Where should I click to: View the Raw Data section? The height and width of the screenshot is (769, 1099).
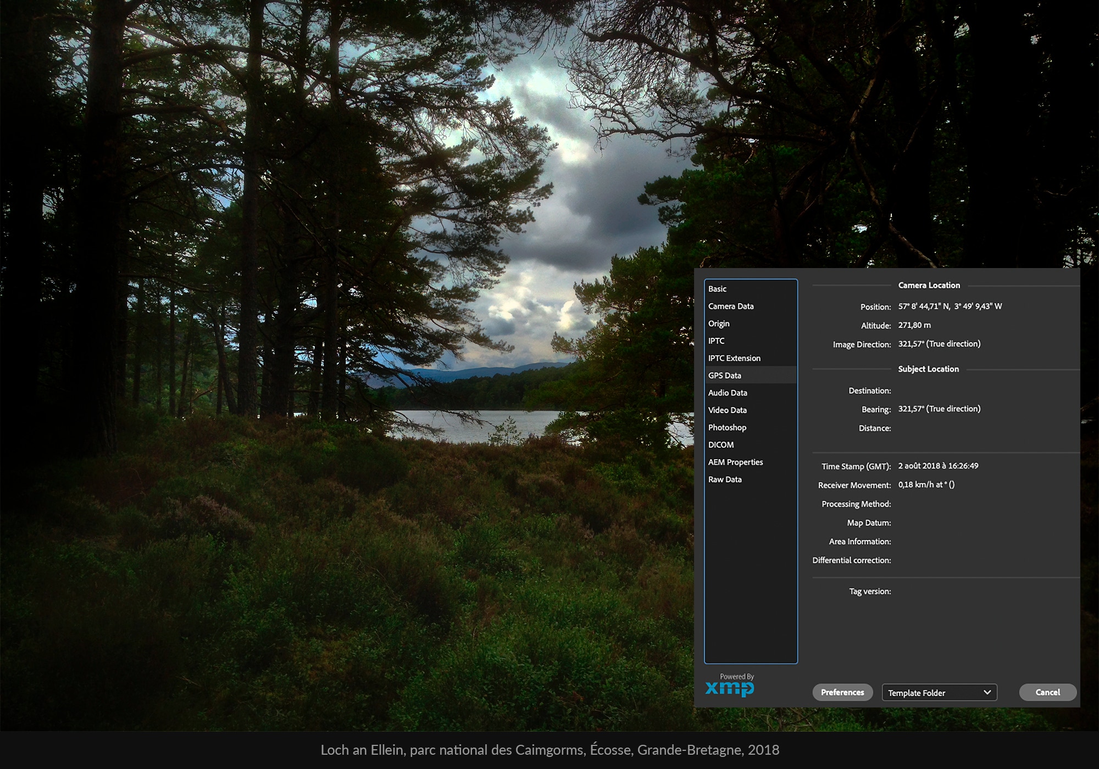[x=725, y=480]
